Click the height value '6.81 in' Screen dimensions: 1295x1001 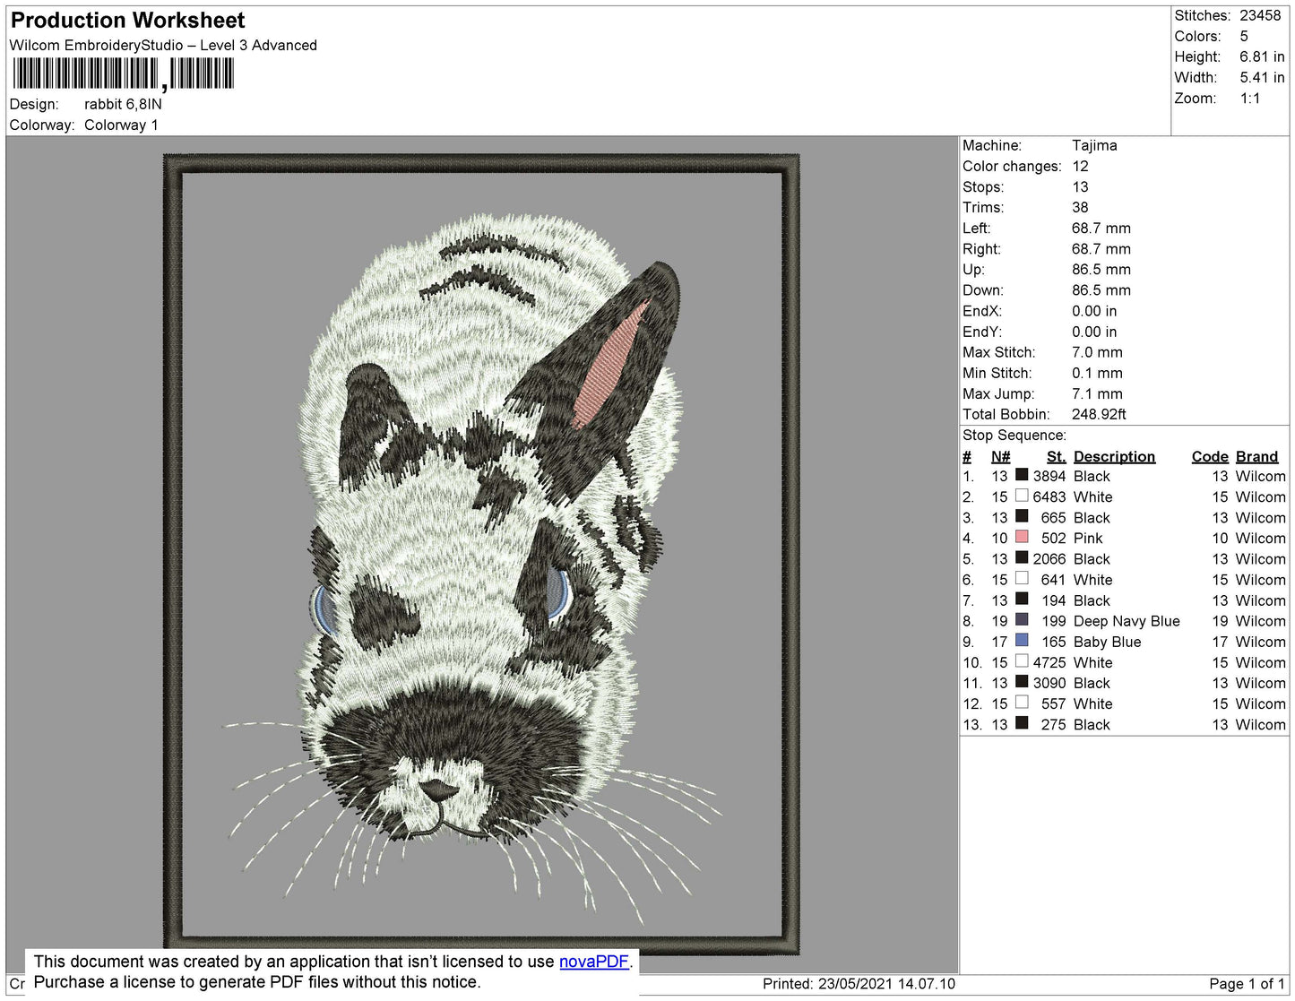[x=1262, y=56]
